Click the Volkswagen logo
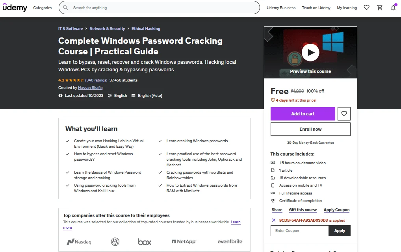This screenshot has height=252, width=401. click(x=115, y=241)
